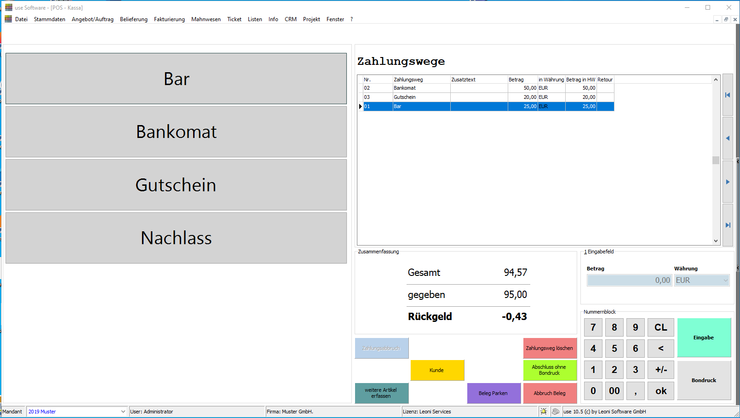
Task: Open the Fakturierung menu
Action: [169, 19]
